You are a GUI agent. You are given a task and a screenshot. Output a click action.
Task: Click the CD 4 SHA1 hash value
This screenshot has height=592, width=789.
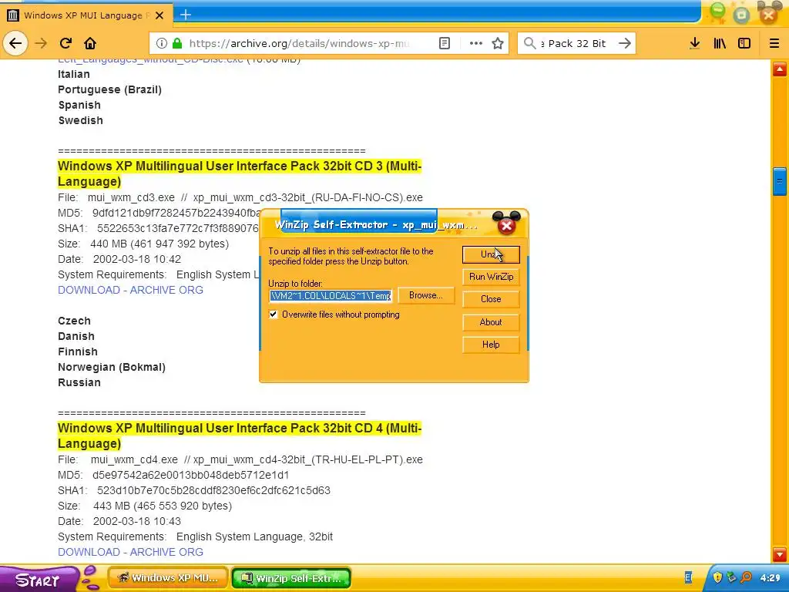[x=213, y=490]
